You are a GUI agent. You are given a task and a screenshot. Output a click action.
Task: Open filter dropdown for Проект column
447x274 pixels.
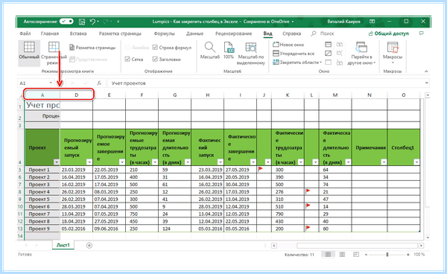pos(57,162)
